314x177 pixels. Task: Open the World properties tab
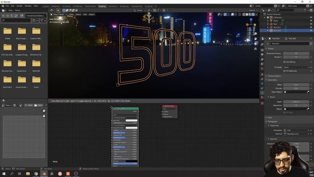click(x=262, y=69)
